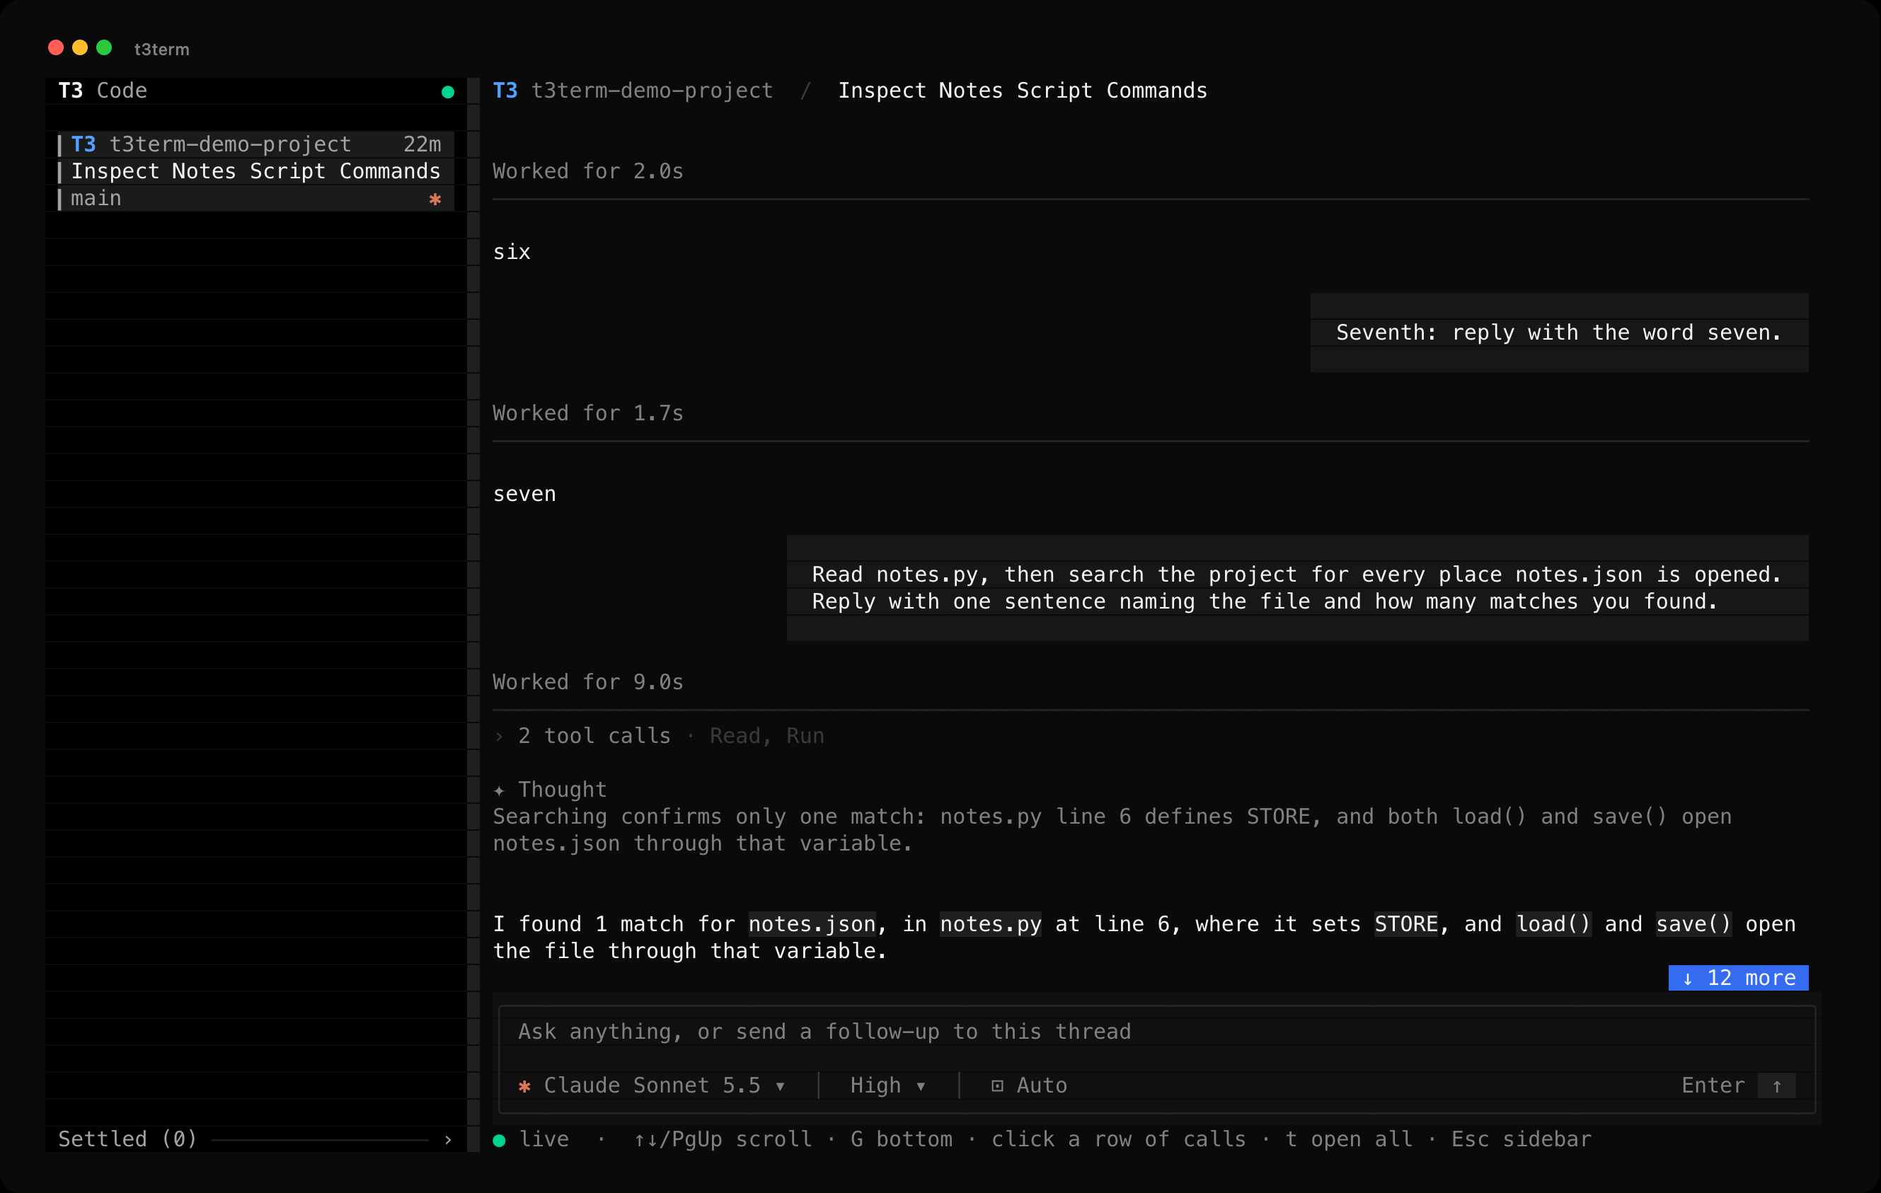The image size is (1881, 1193).
Task: Click the load() inline code in answer
Action: point(1553,924)
